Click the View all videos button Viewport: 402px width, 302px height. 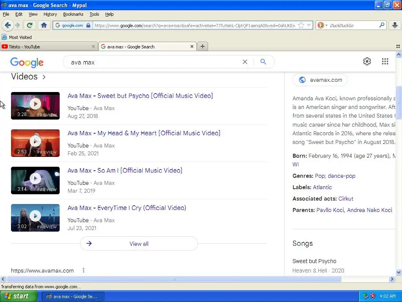(x=139, y=244)
